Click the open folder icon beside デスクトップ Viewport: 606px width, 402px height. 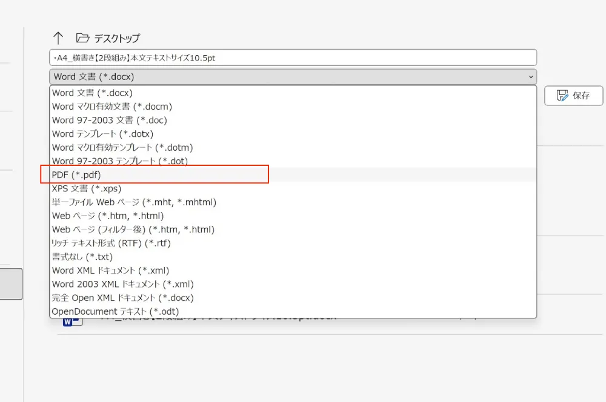(82, 38)
